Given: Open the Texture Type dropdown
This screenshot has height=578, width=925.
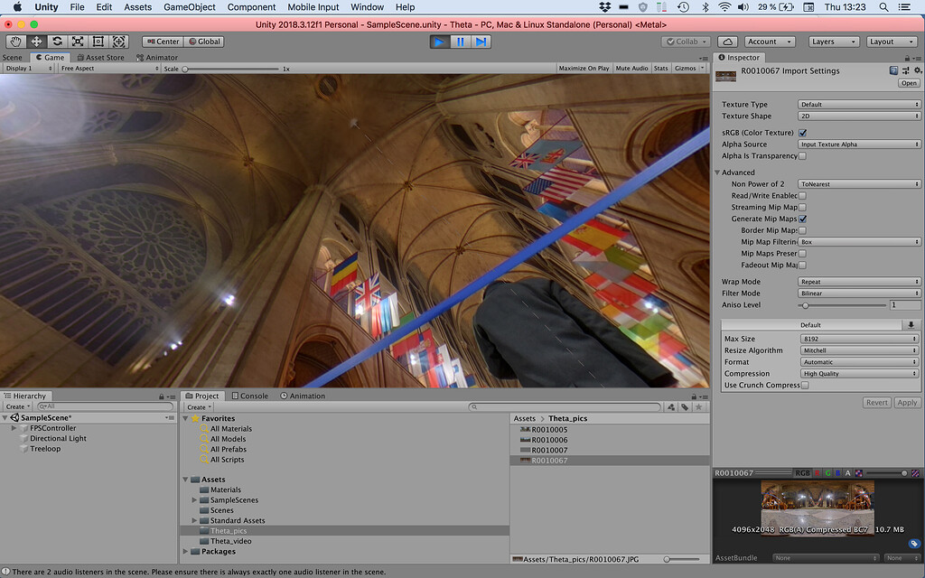Looking at the screenshot, I should (x=858, y=104).
